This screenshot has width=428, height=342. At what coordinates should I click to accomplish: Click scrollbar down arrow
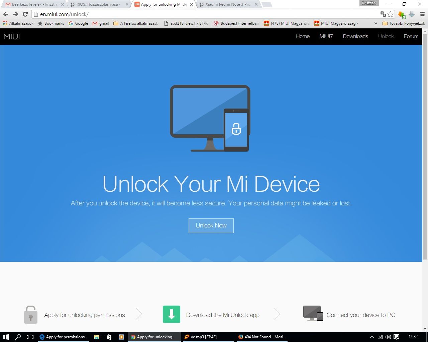425,329
